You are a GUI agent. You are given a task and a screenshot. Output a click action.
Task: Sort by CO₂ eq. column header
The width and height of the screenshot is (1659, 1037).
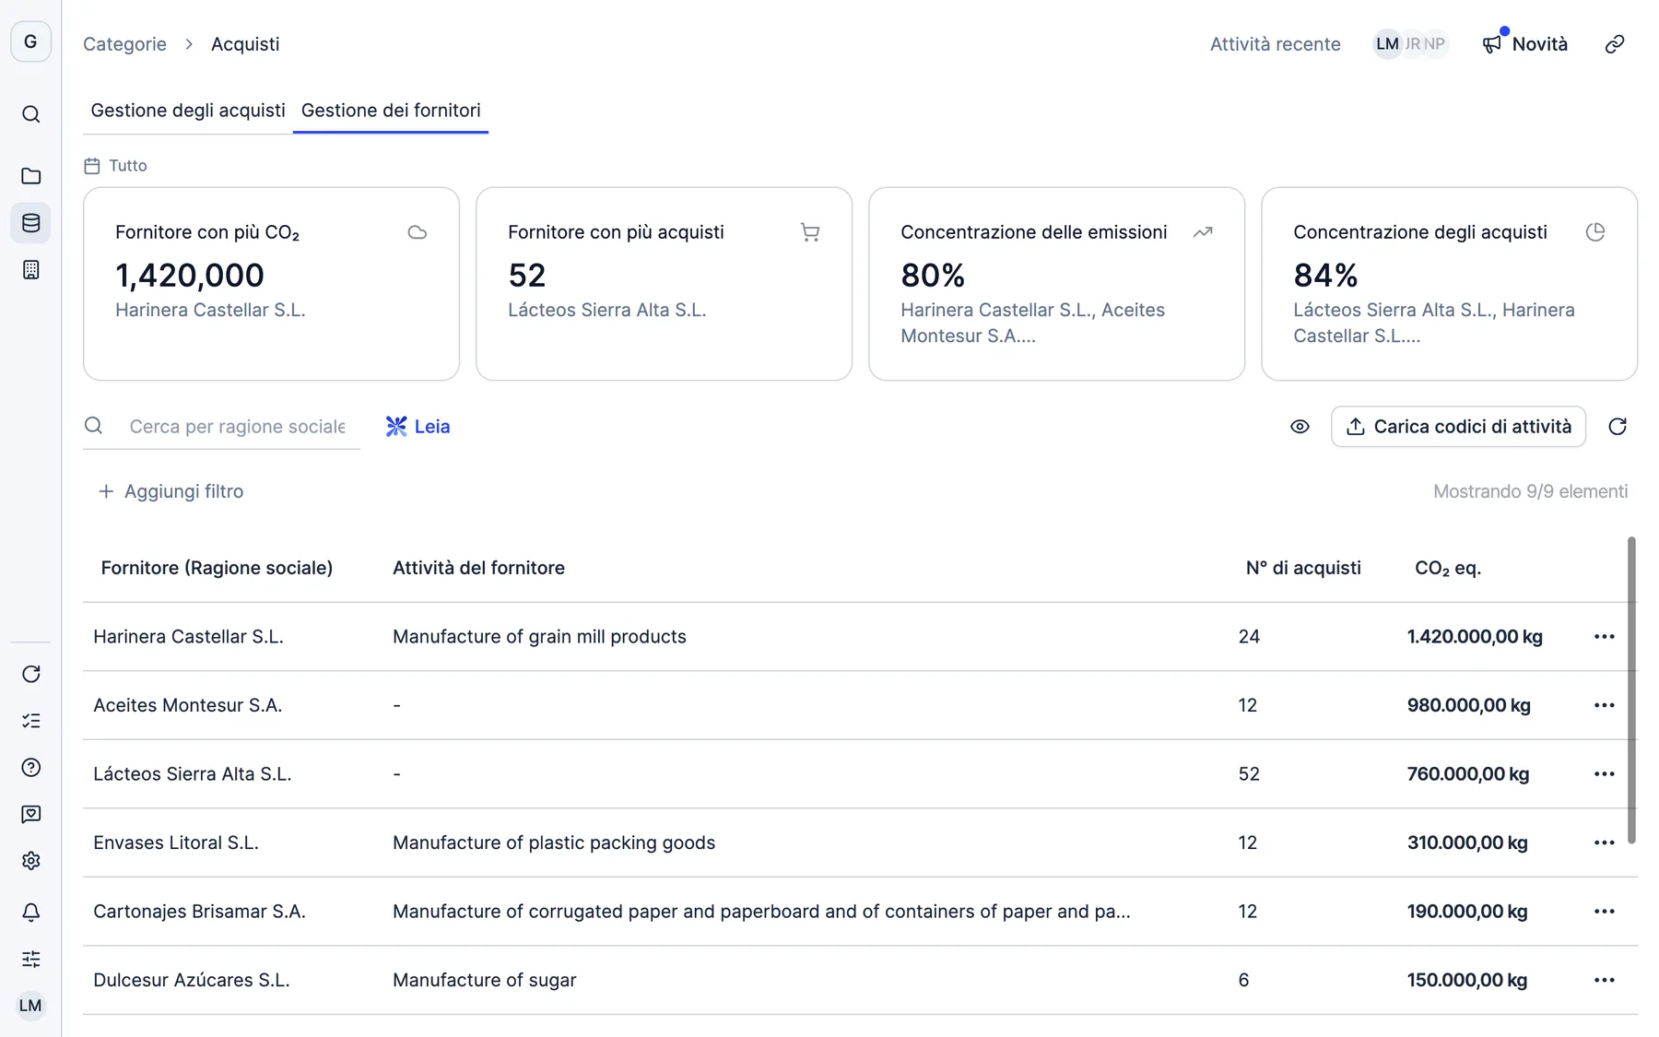(x=1448, y=568)
